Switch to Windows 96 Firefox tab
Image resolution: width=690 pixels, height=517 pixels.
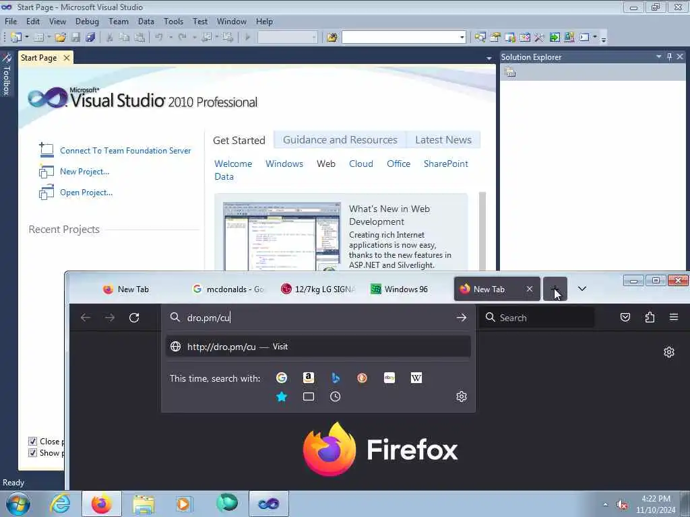[x=405, y=289]
